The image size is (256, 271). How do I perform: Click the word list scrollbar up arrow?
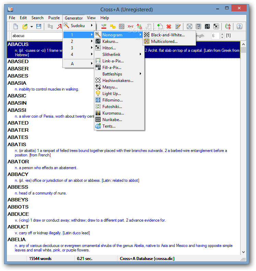[243, 44]
